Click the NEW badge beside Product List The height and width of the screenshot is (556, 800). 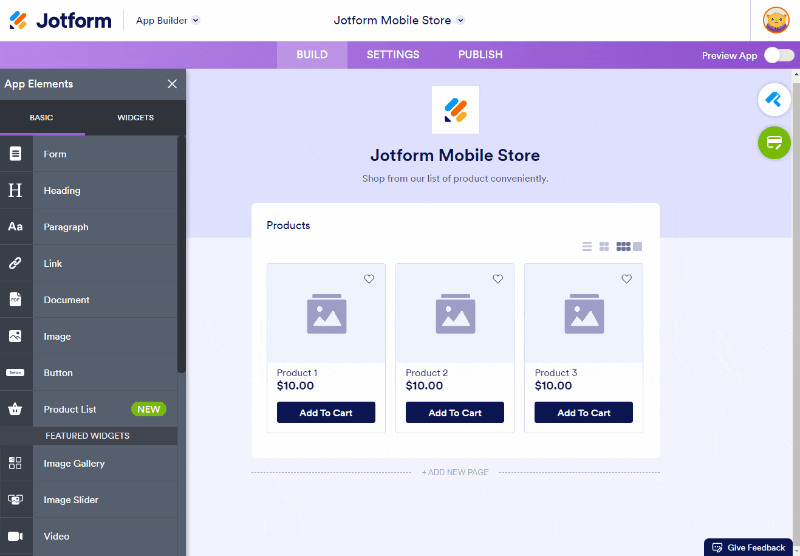point(149,409)
